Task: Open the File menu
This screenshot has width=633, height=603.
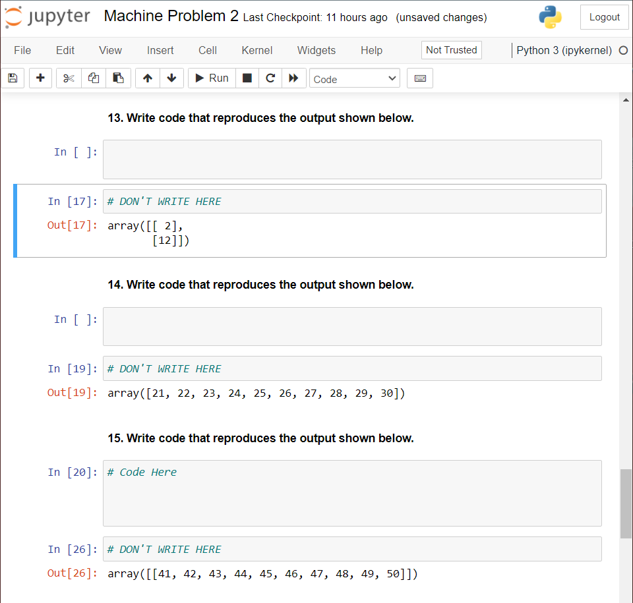Action: [x=22, y=51]
